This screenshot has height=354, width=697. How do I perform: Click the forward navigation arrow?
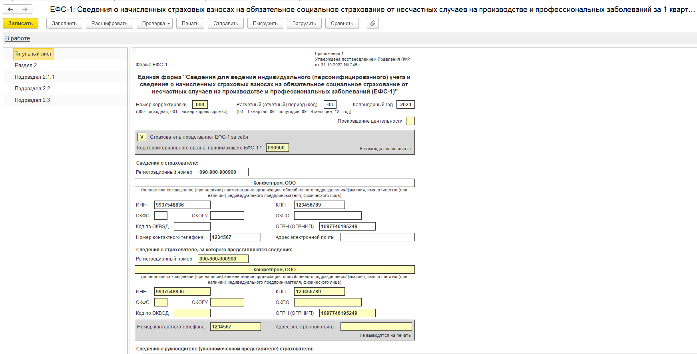pos(25,9)
